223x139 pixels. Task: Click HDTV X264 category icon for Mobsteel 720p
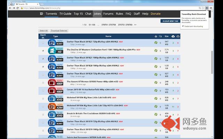pyautogui.click(x=56, y=106)
